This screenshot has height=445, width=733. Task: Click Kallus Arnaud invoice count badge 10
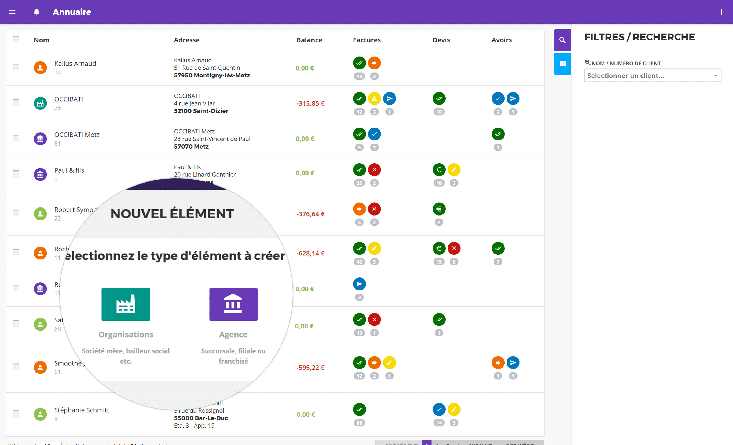(359, 76)
